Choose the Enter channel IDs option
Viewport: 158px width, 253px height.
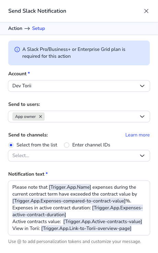click(67, 145)
